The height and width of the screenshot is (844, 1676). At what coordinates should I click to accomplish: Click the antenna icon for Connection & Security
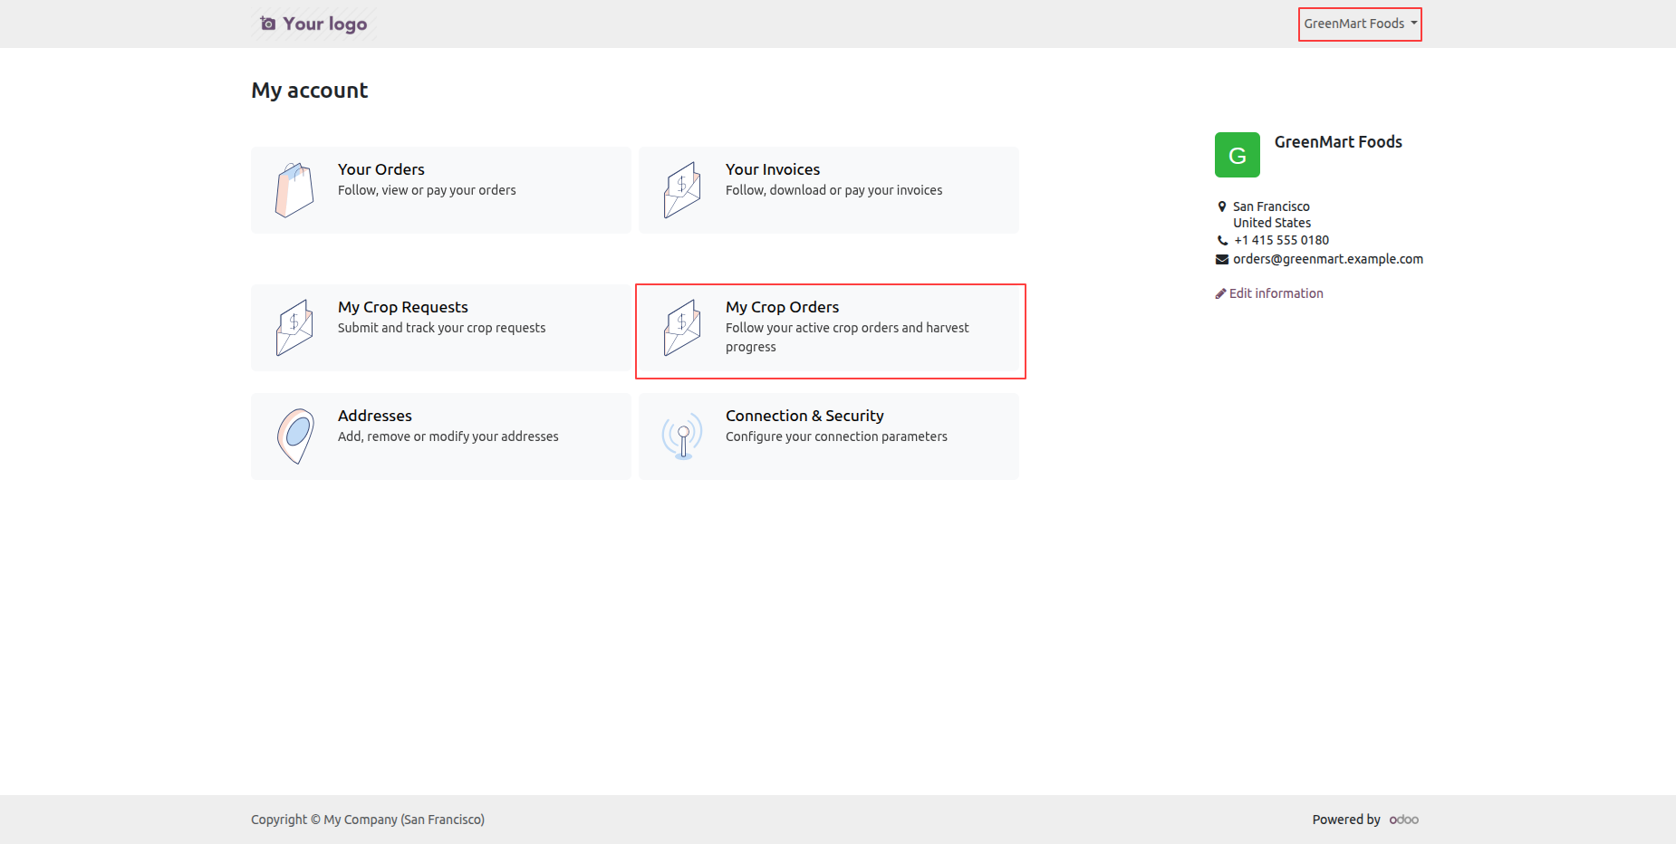(x=682, y=436)
